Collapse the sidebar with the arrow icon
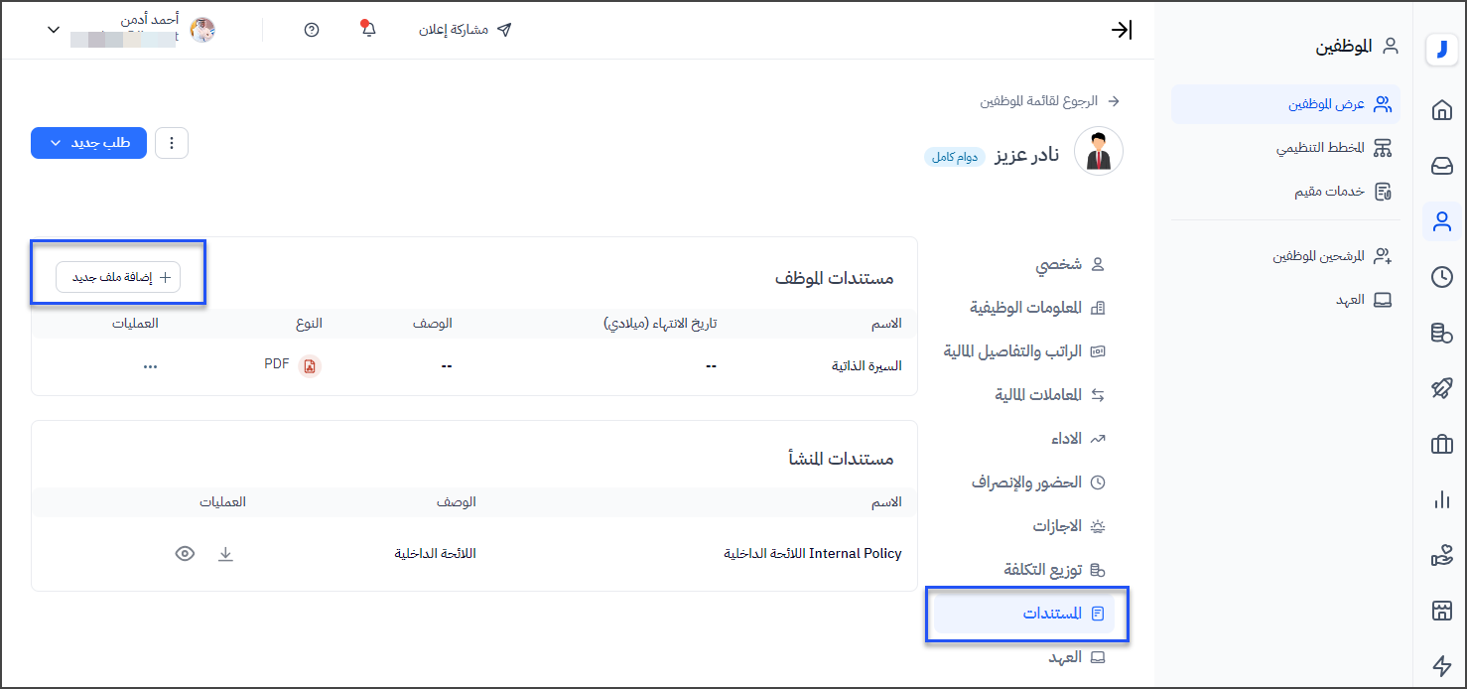 click(x=1121, y=30)
